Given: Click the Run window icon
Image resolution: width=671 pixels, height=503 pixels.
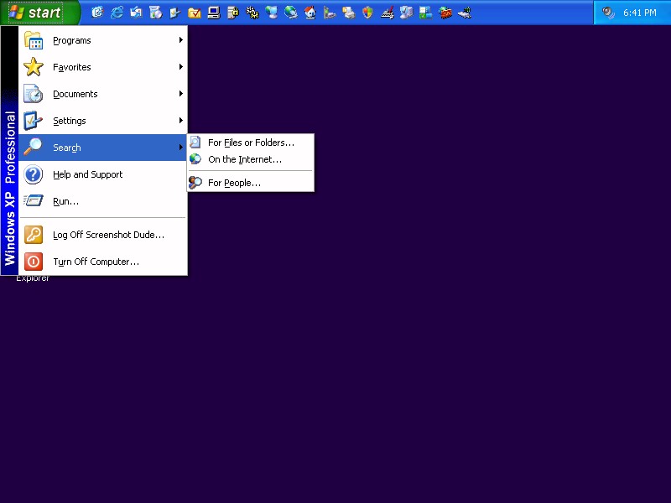Looking at the screenshot, I should tap(33, 201).
